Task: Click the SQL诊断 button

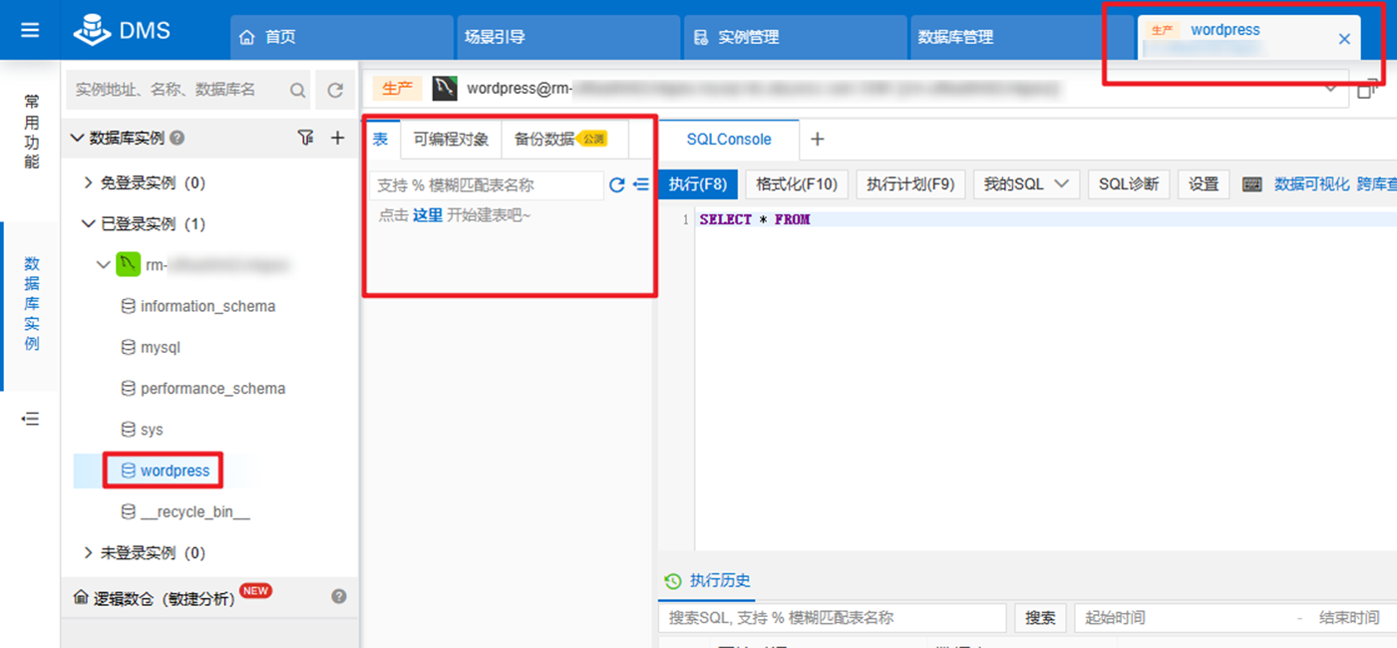Action: (1129, 184)
